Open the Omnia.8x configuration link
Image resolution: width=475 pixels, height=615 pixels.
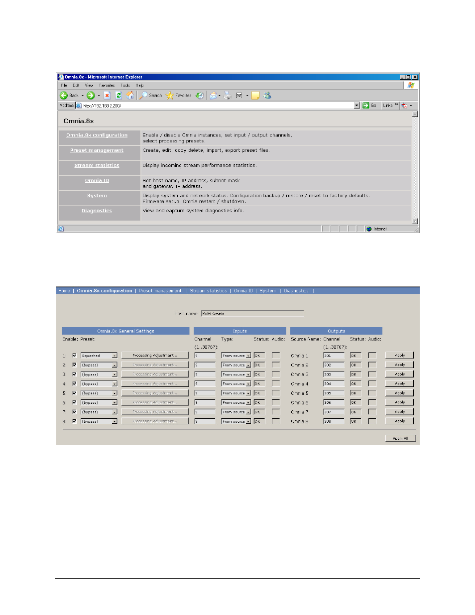tap(97, 135)
